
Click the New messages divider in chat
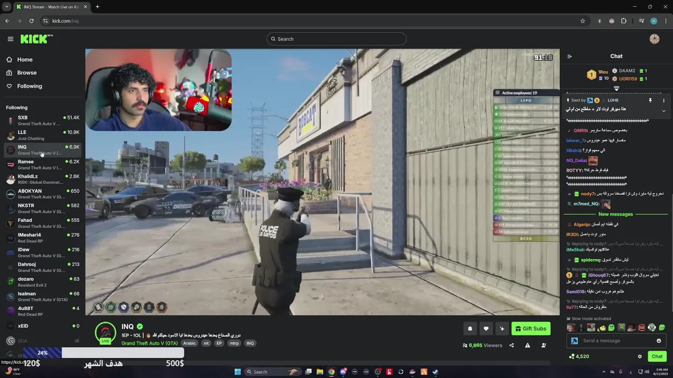[615, 214]
